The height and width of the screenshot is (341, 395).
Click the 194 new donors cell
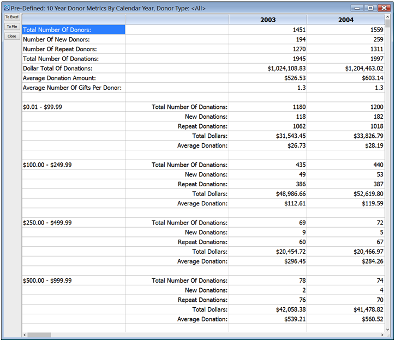point(268,39)
